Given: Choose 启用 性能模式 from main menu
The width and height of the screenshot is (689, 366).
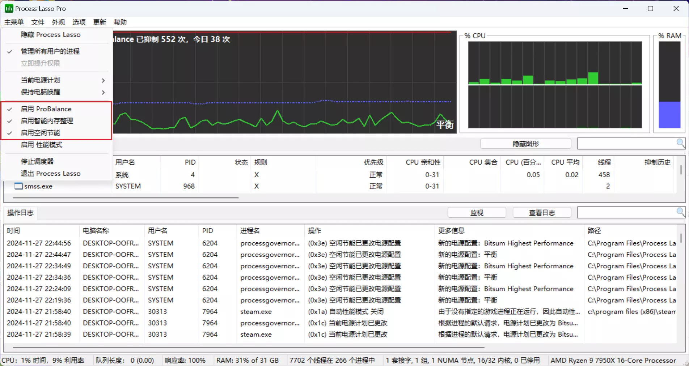Looking at the screenshot, I should click(42, 145).
